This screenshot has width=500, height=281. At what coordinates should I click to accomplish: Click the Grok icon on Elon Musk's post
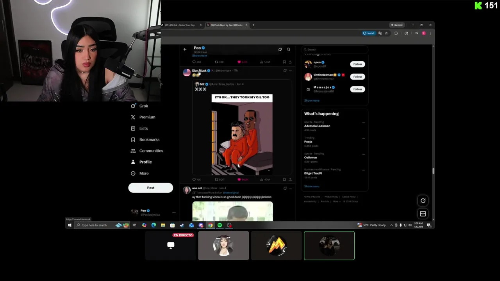(x=285, y=71)
